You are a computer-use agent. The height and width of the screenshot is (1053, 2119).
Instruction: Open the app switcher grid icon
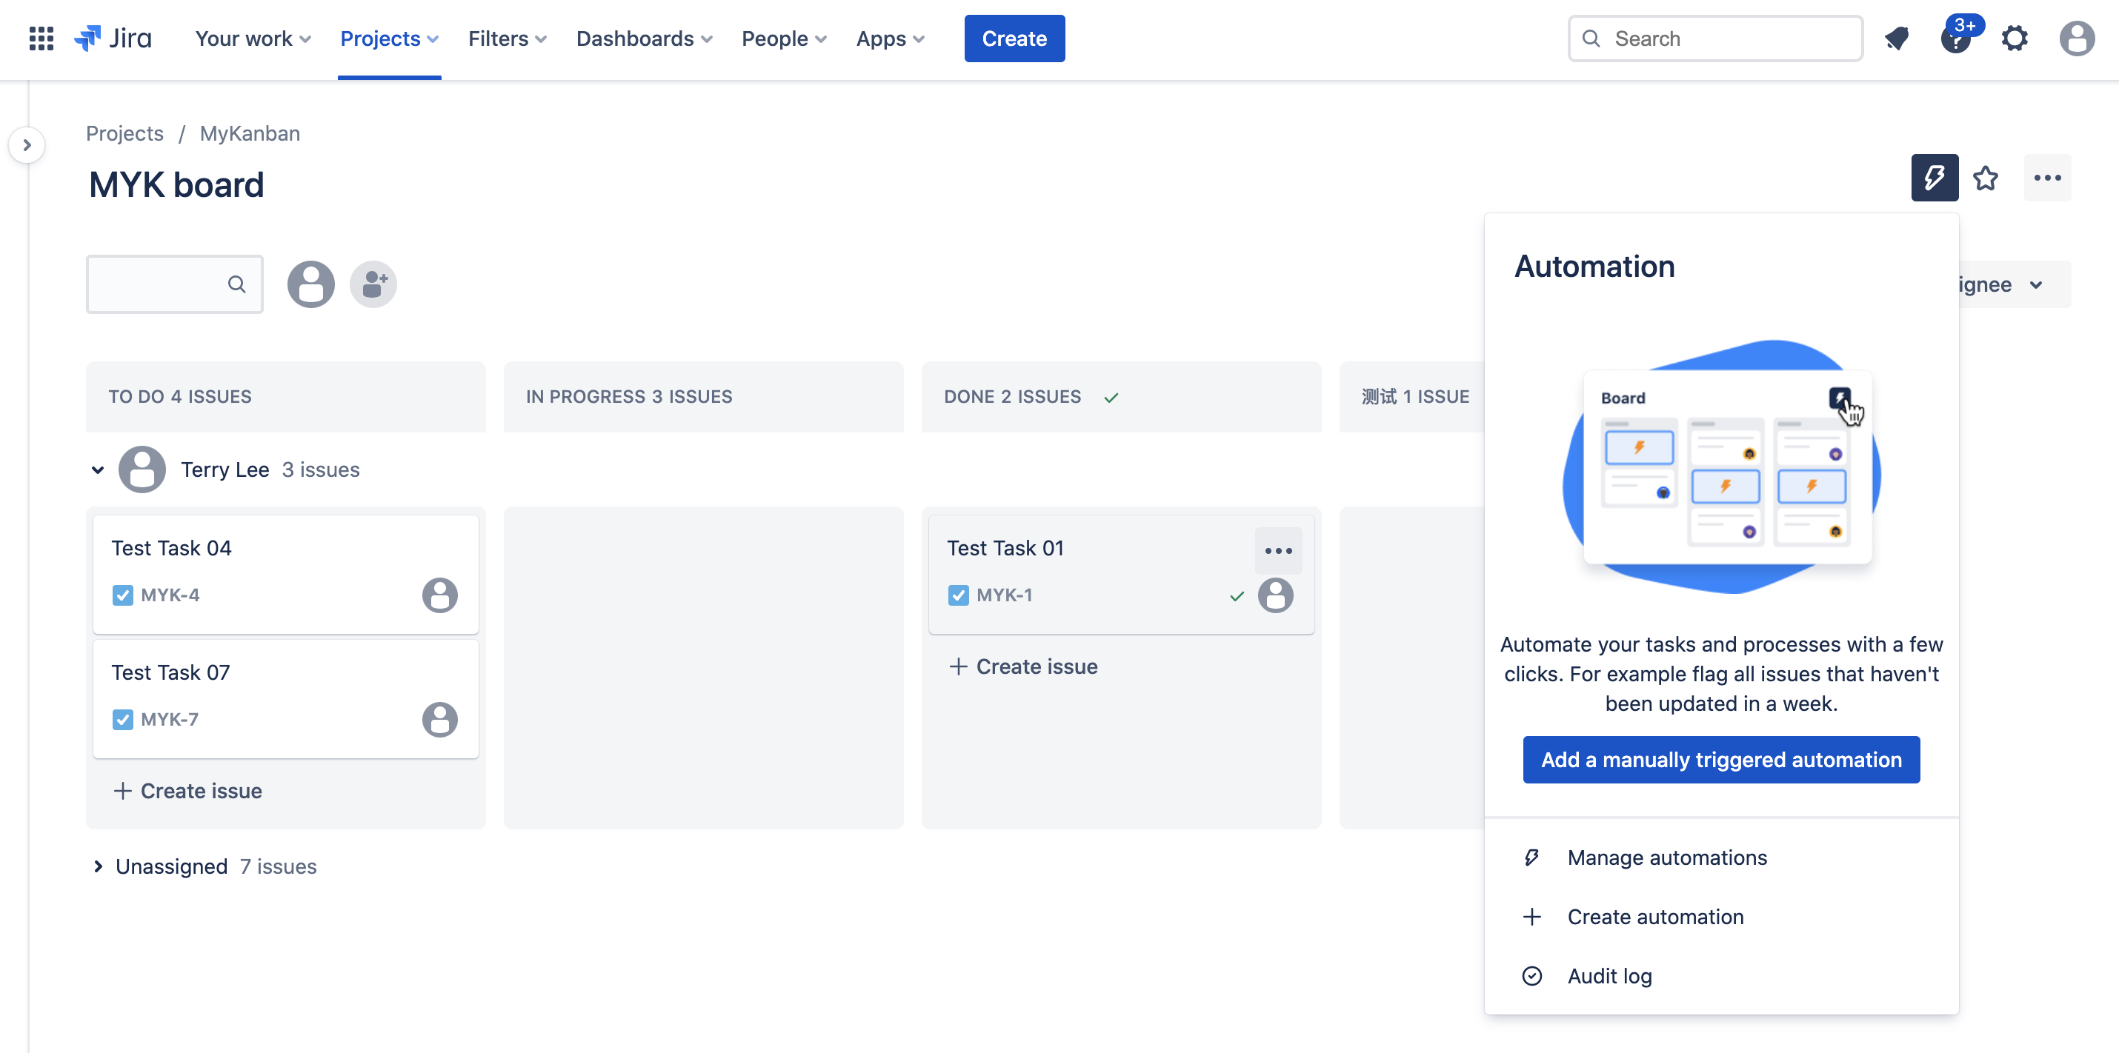40,39
